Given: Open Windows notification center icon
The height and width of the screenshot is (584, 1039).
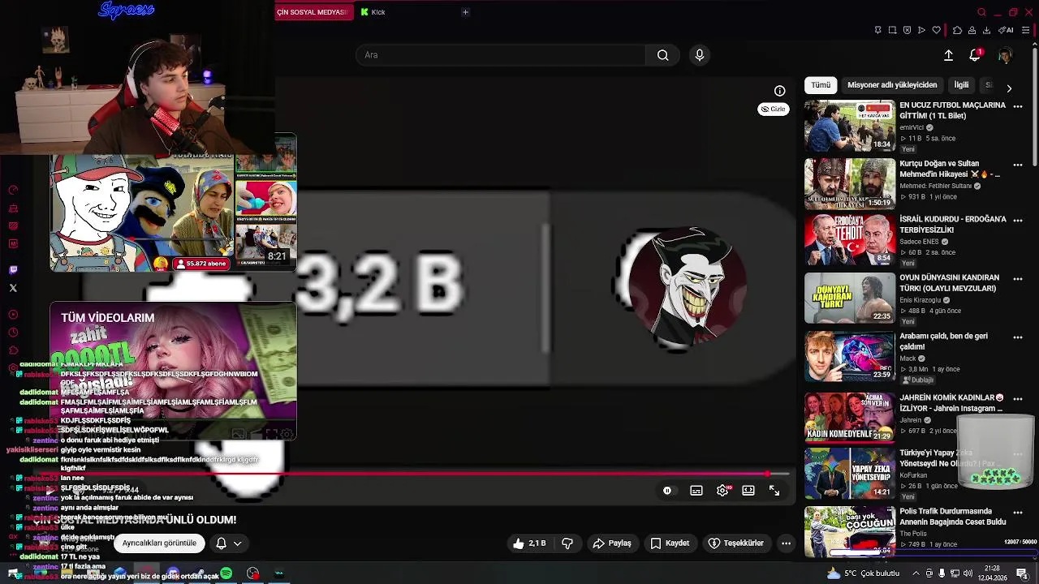Looking at the screenshot, I should [x=1022, y=573].
